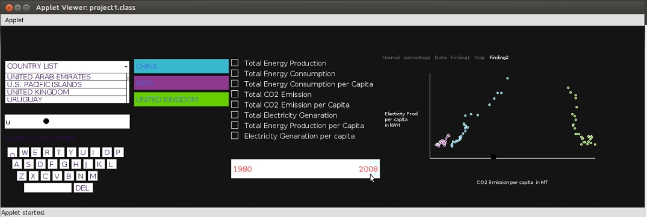Switch to the Finding1 tab
This screenshot has height=217, width=647.
pos(460,58)
